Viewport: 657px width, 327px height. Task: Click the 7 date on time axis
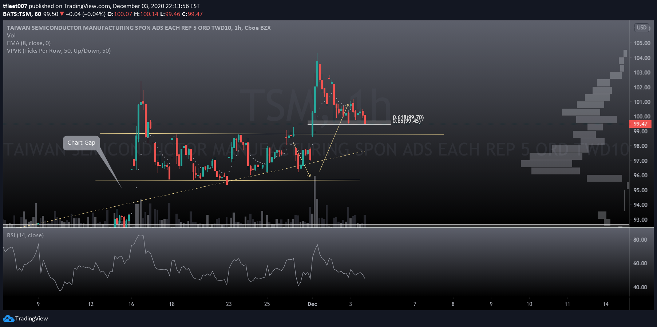[x=415, y=304]
